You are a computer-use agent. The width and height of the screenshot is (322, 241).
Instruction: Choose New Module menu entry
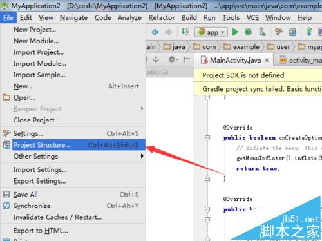tap(73, 41)
